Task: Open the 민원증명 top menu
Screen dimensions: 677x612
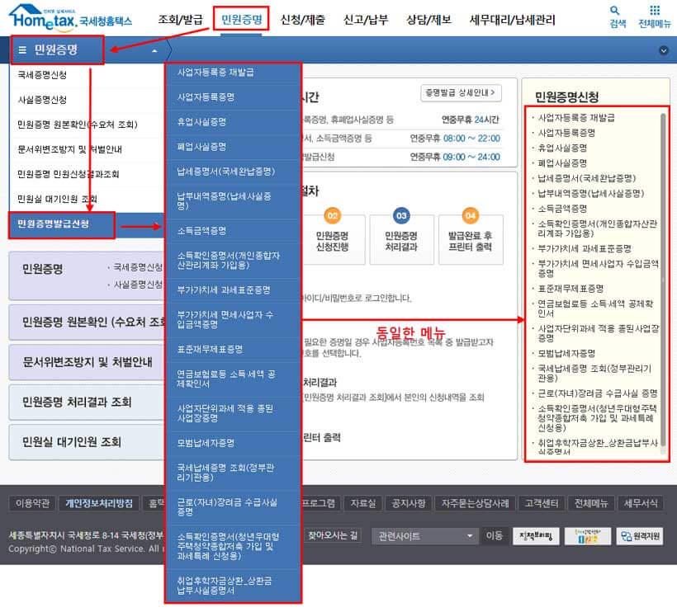Action: [x=241, y=20]
